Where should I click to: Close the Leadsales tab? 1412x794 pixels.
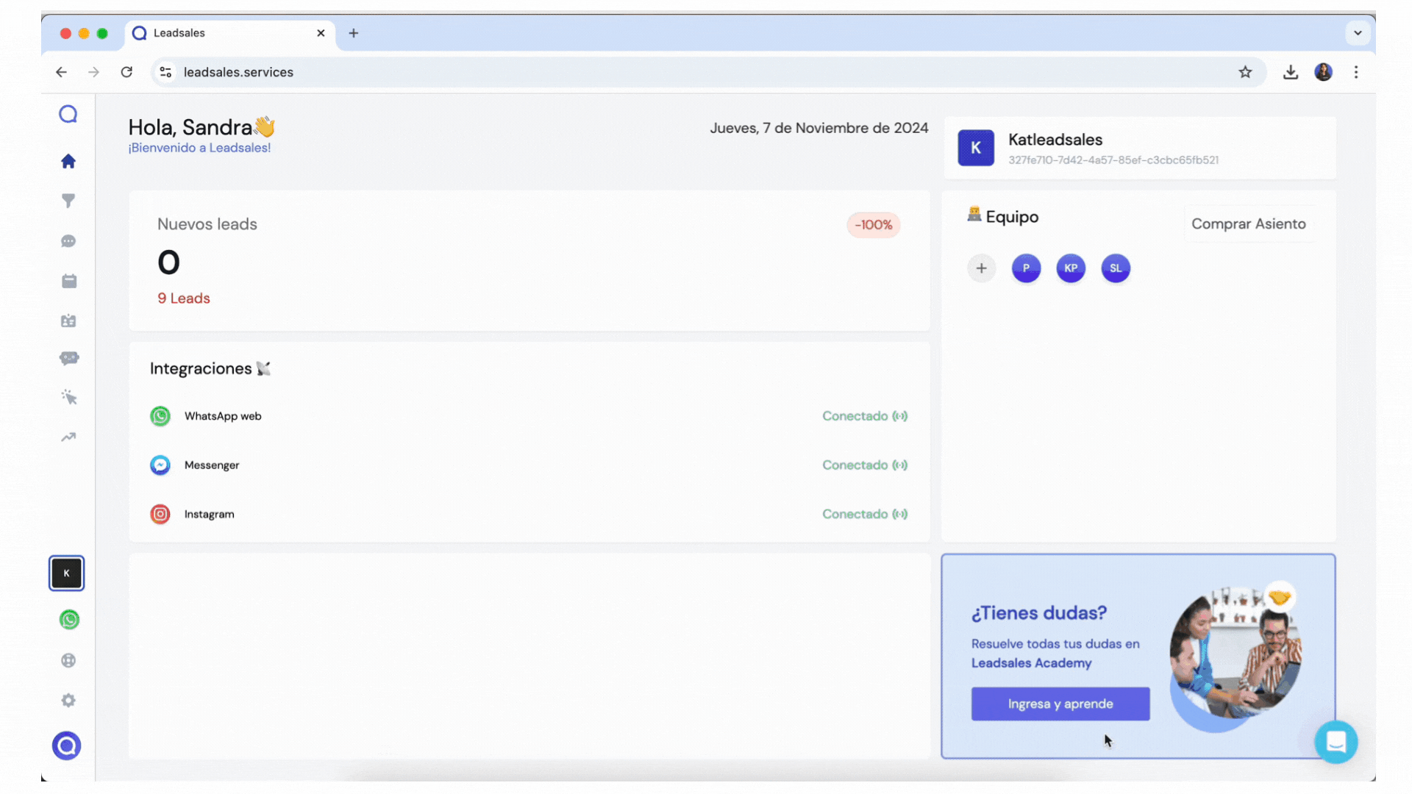click(321, 33)
